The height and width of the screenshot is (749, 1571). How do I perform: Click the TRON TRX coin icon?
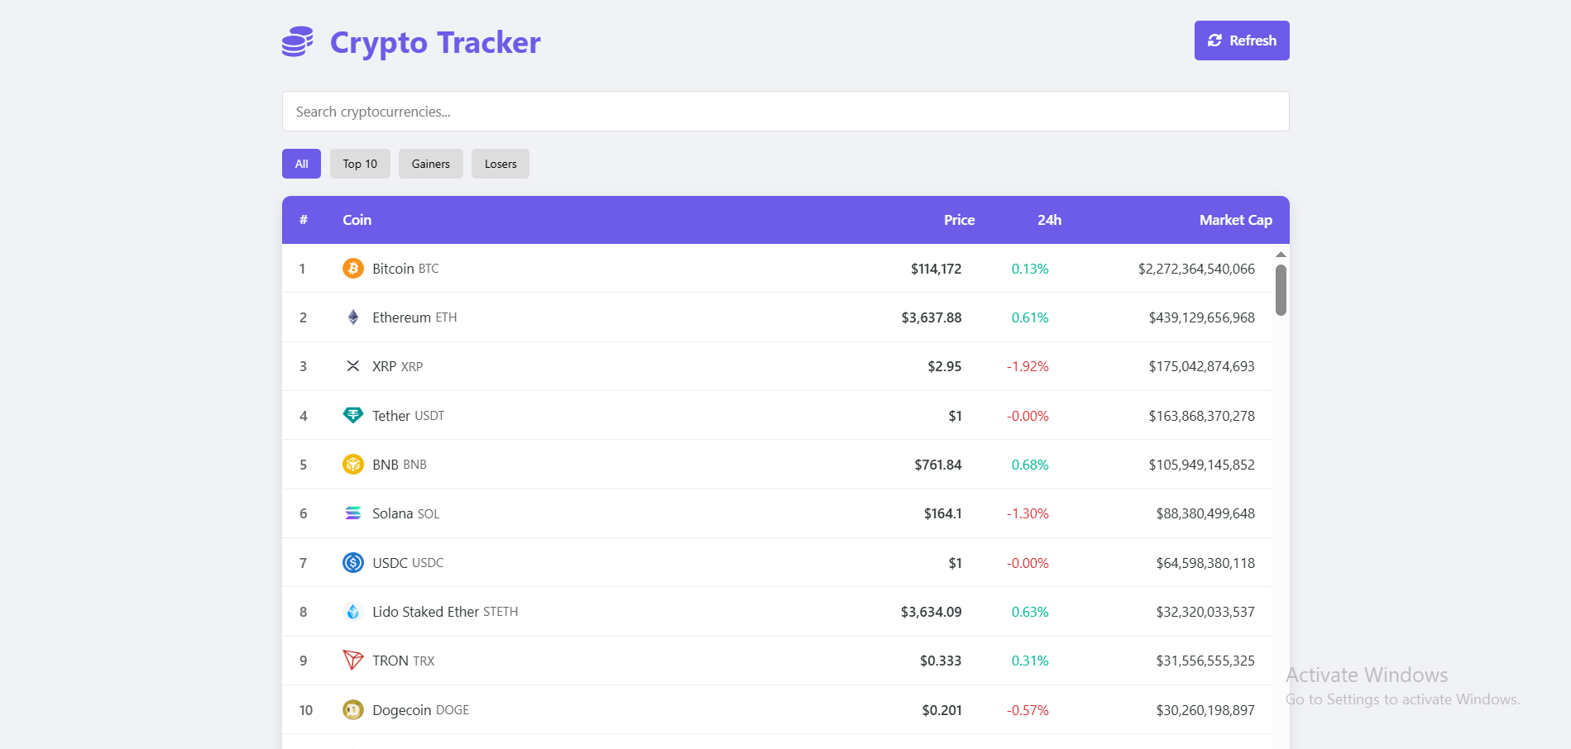click(353, 660)
